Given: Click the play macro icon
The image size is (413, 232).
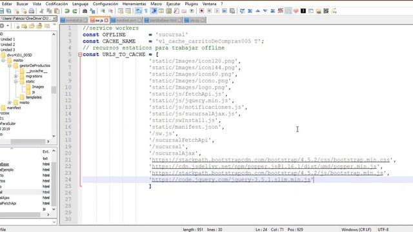Looking at the screenshot, I should tap(217, 11).
